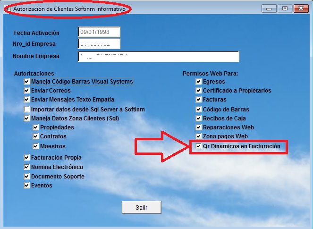Uncheck the Eventos checkbox

26,186
